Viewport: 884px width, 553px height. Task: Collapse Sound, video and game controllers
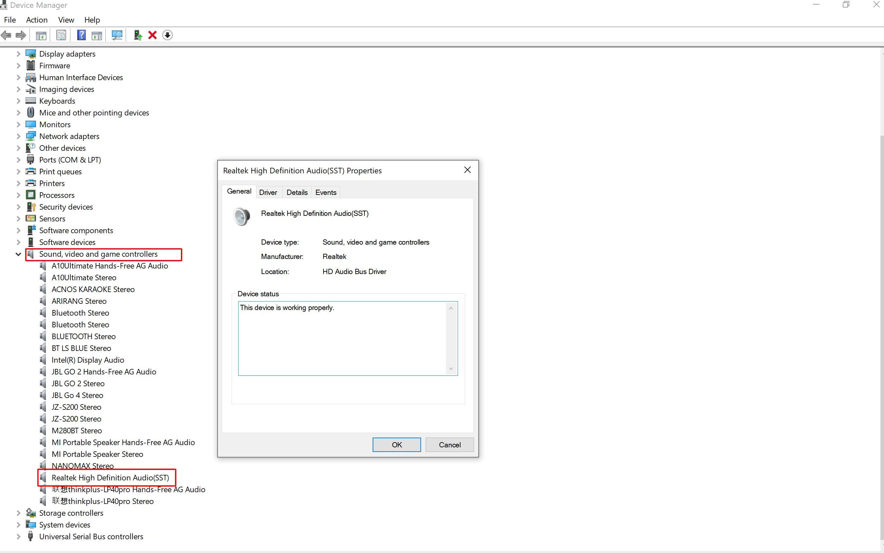point(18,254)
